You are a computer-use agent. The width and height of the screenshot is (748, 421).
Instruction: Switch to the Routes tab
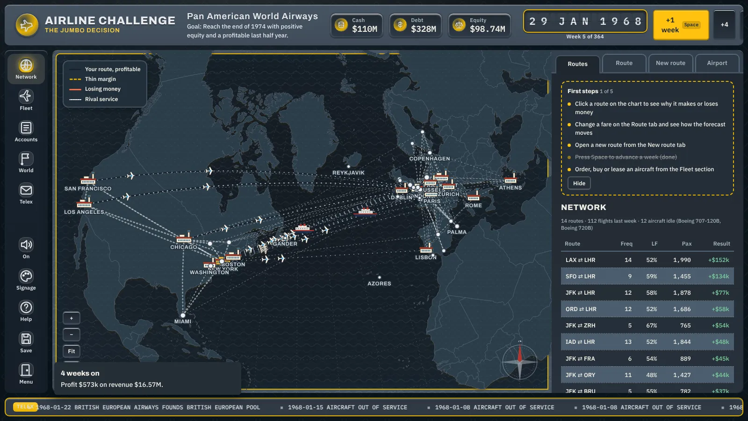point(577,64)
